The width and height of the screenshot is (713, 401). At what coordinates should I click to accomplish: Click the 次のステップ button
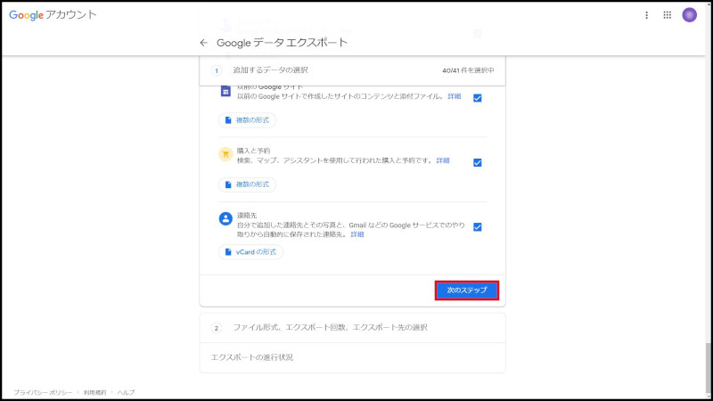466,291
